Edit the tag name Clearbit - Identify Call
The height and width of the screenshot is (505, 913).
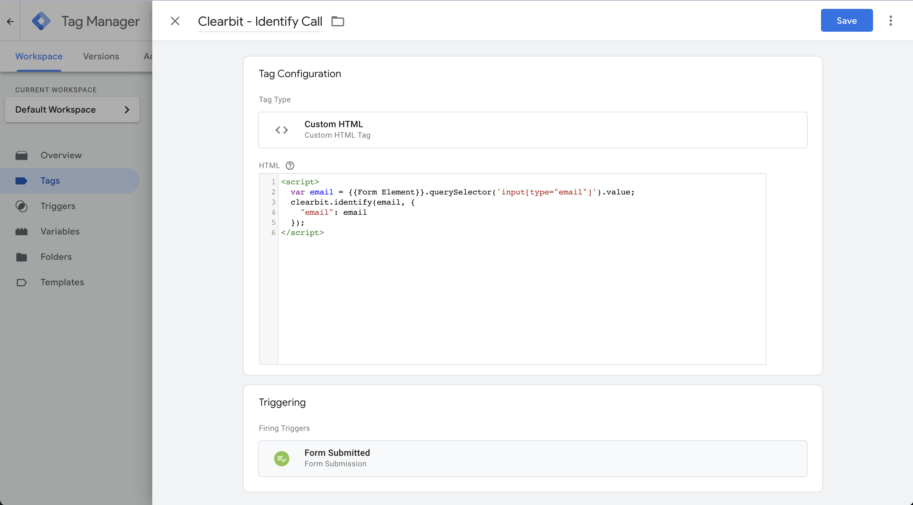coord(260,21)
